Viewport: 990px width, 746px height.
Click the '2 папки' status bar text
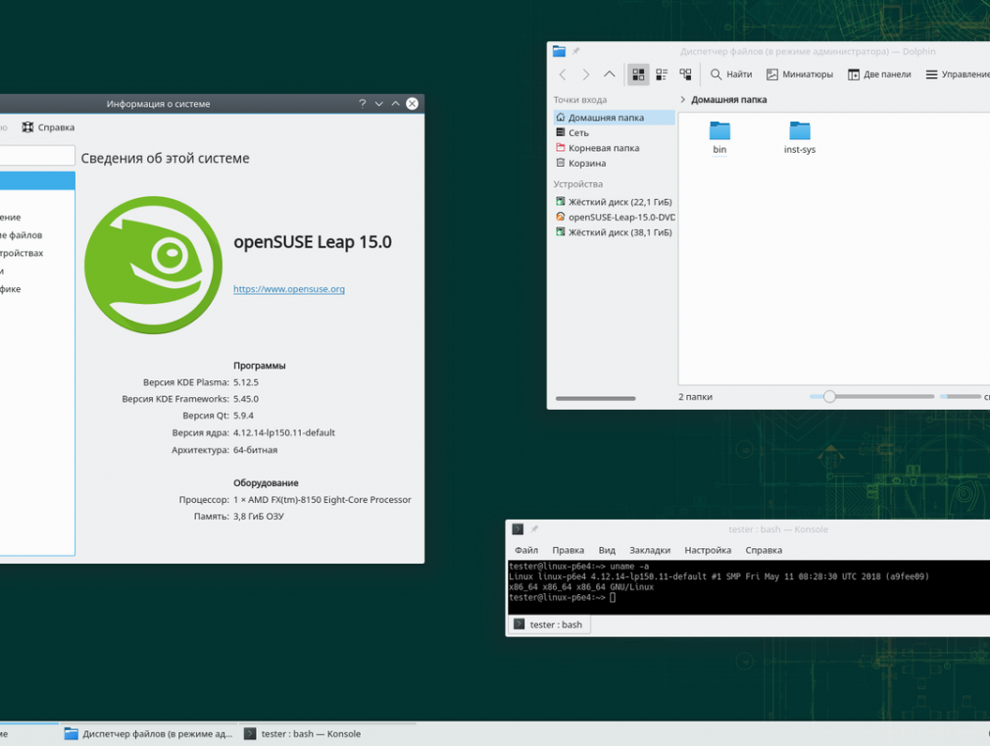(695, 397)
